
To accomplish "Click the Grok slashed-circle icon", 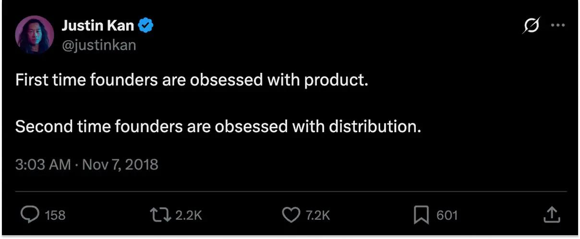I will tap(531, 26).
